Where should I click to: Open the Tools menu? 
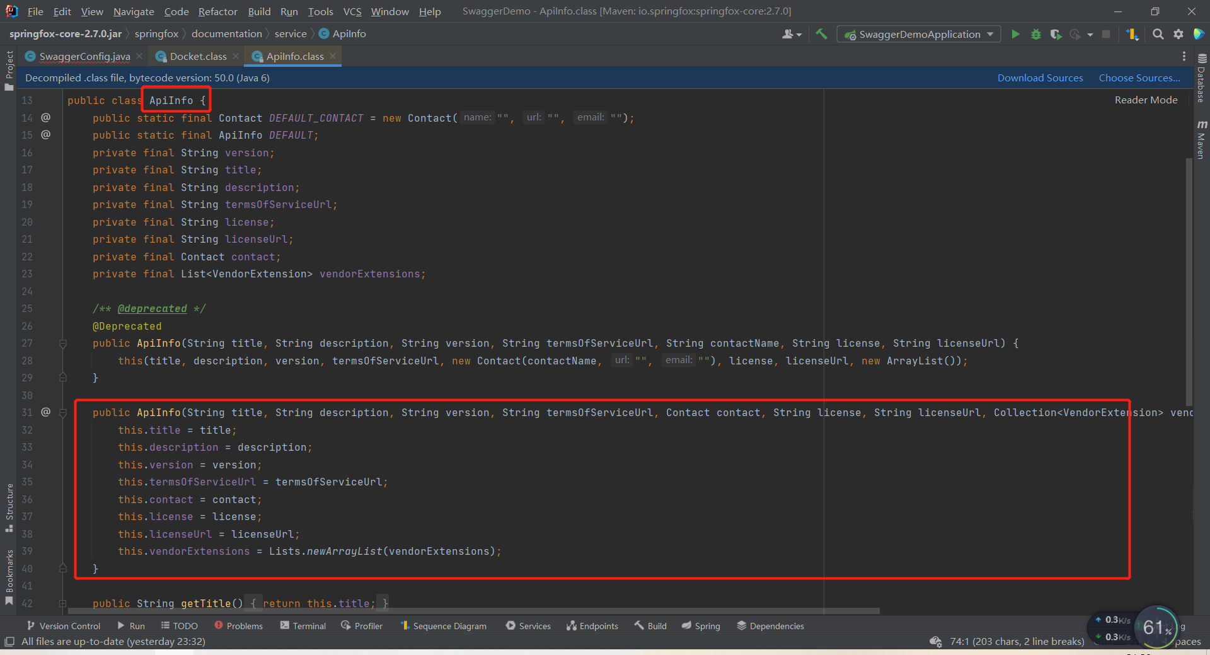(320, 11)
